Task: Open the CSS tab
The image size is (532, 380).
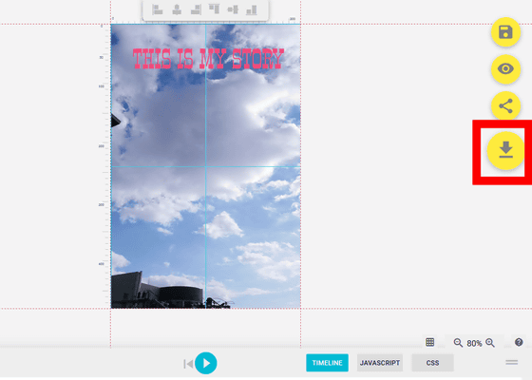Action: (x=432, y=363)
